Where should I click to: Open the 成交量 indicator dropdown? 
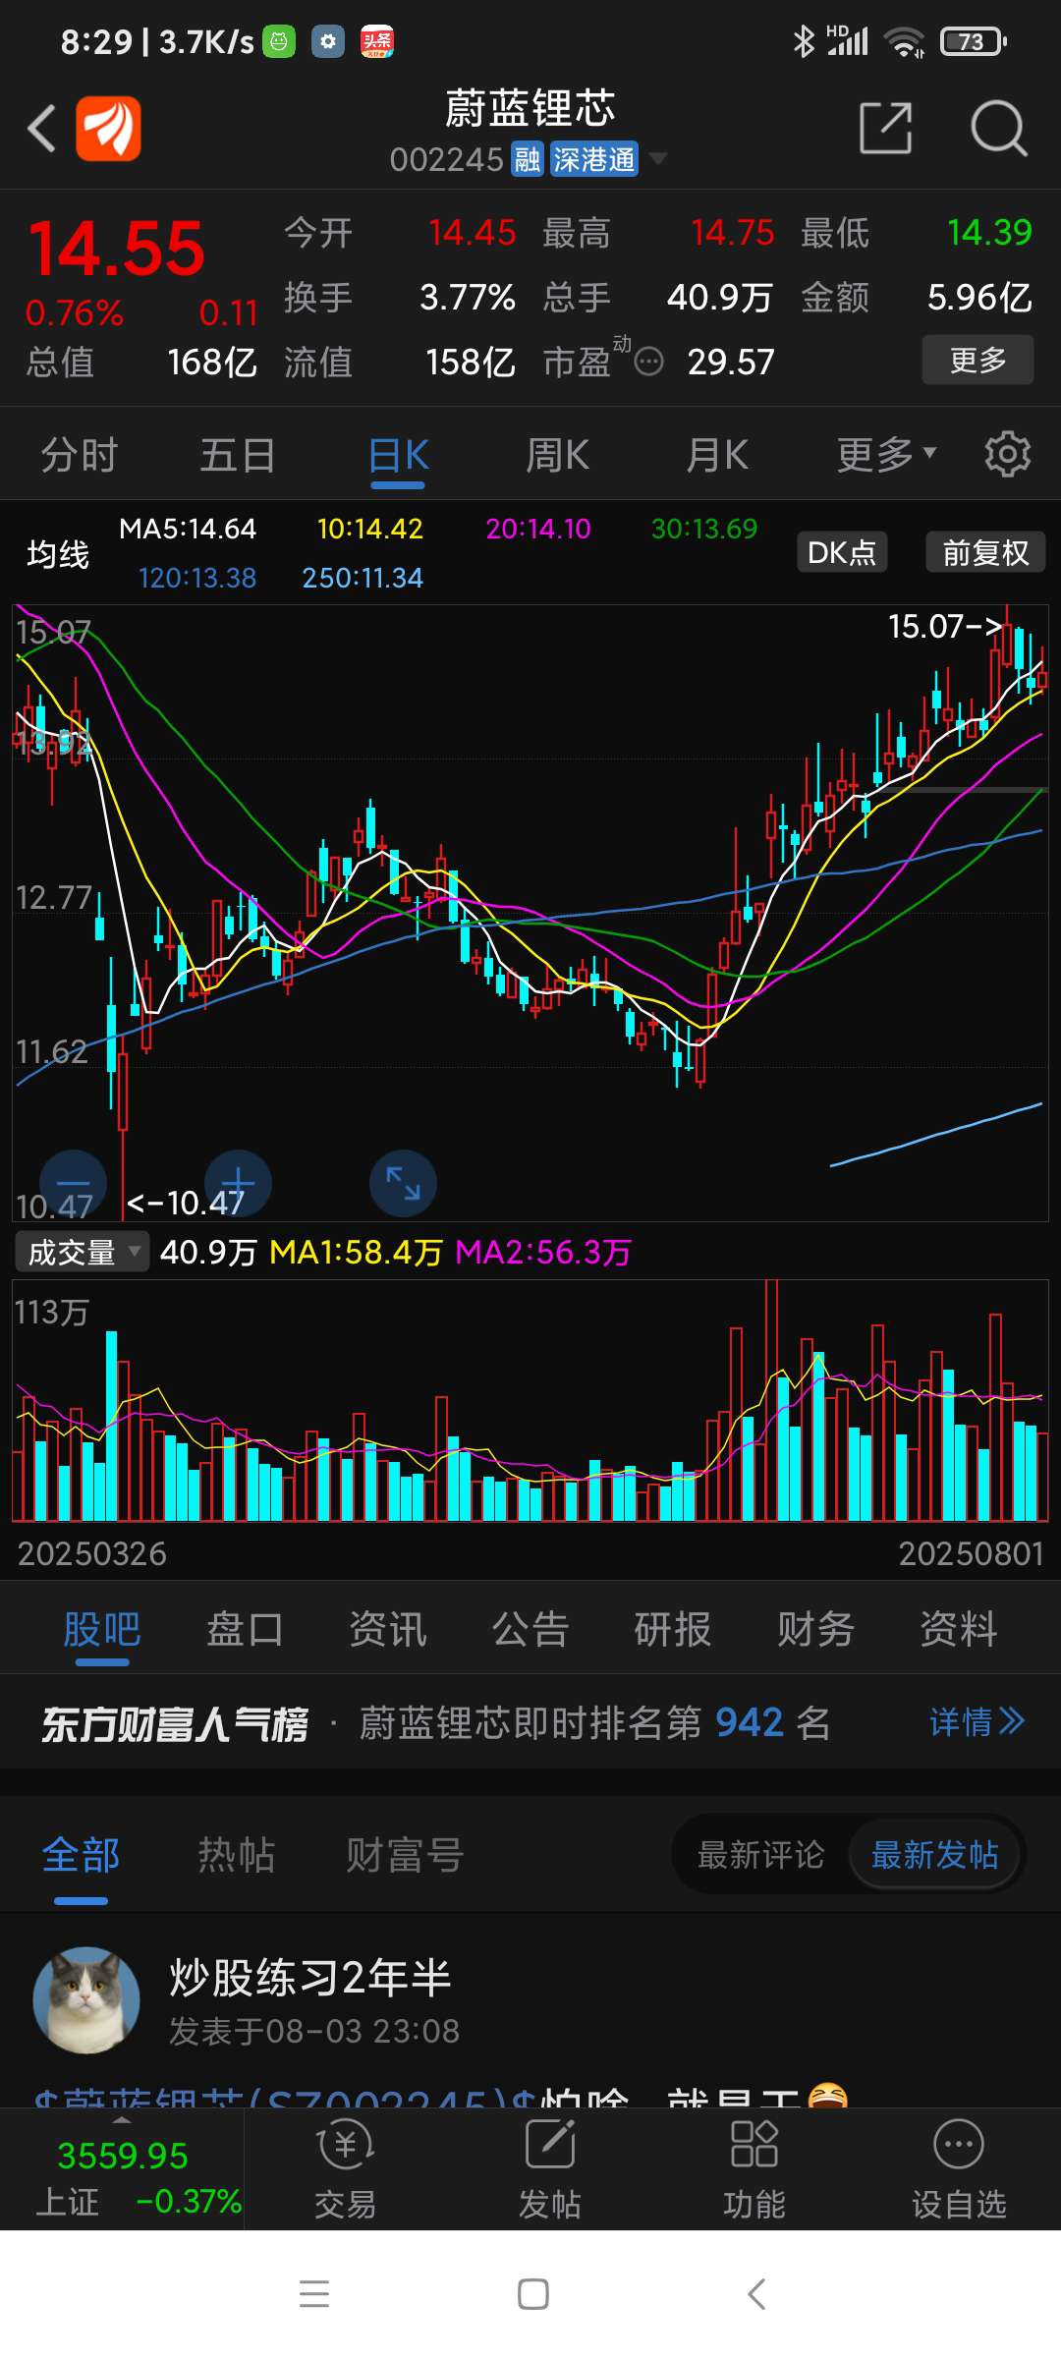click(83, 1252)
